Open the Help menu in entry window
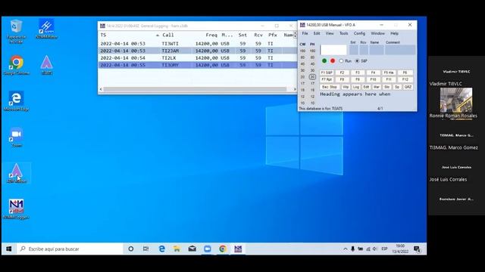The width and height of the screenshot is (485, 272). pos(394,33)
